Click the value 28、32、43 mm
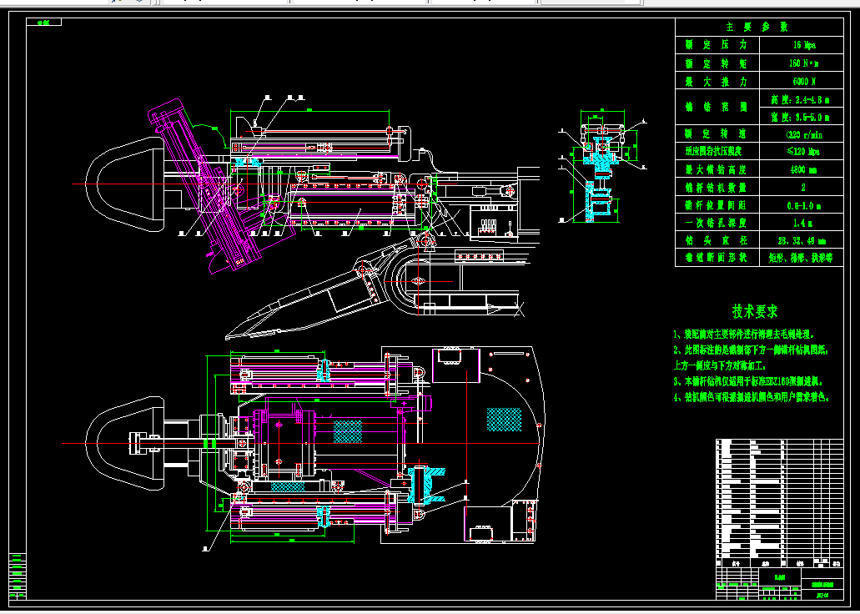 point(802,239)
